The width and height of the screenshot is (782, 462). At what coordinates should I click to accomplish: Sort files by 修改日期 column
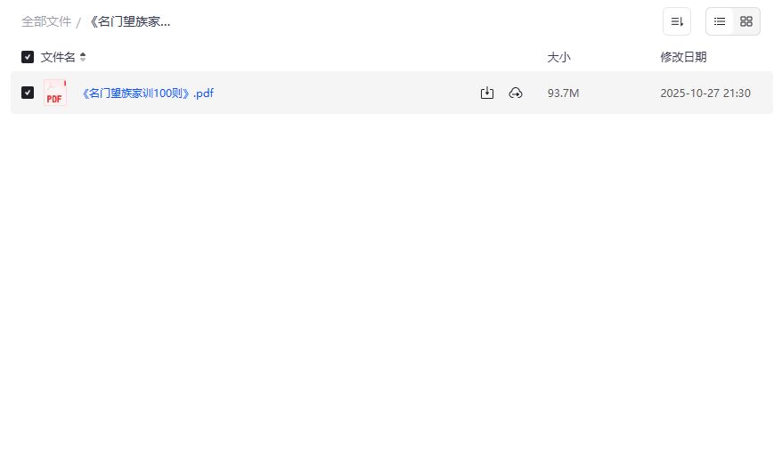click(683, 57)
